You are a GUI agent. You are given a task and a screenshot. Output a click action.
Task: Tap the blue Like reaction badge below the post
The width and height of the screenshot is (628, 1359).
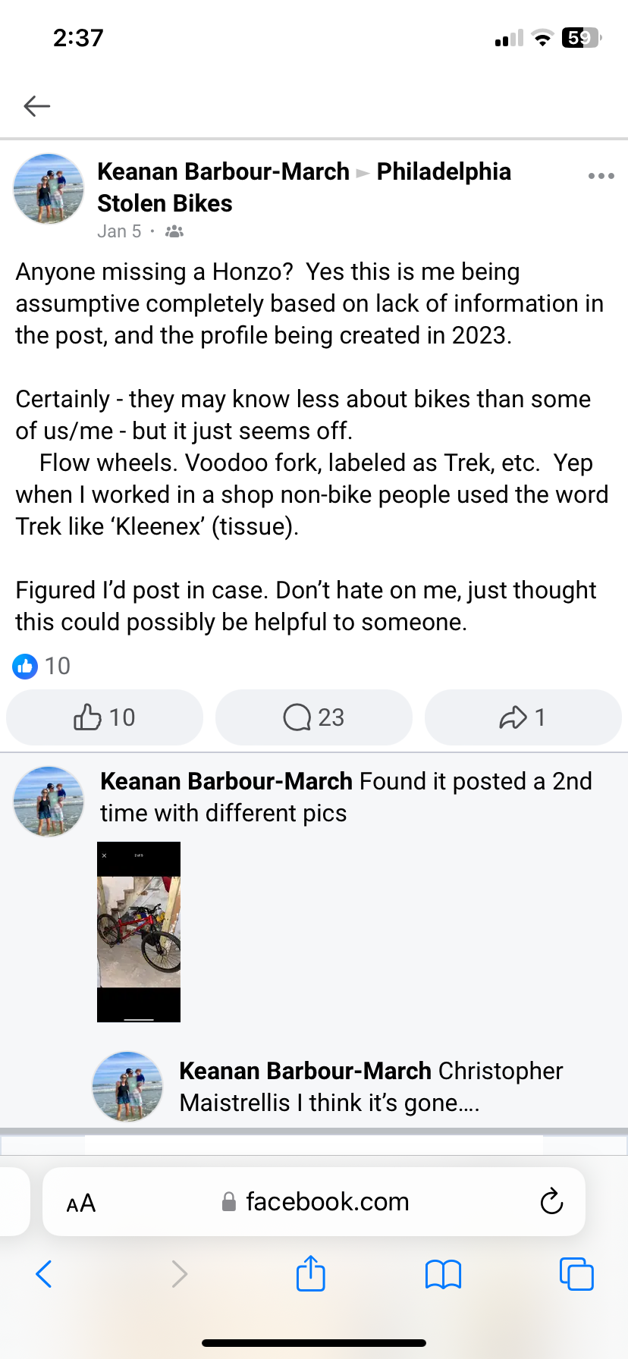[x=24, y=666]
